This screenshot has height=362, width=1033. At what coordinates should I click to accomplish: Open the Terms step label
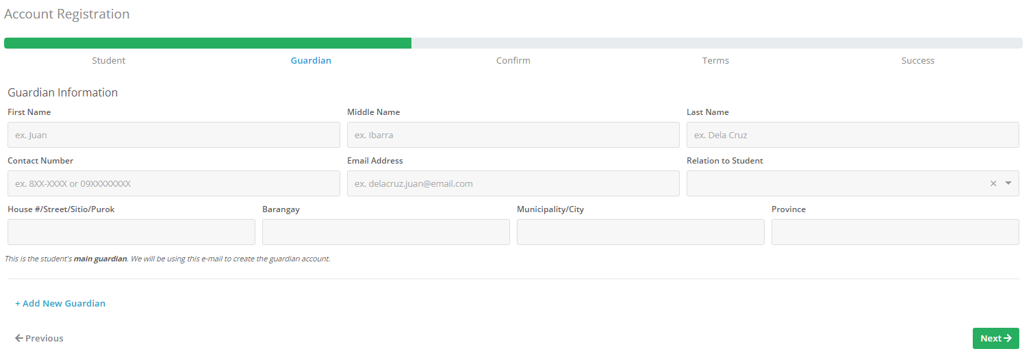coord(715,60)
